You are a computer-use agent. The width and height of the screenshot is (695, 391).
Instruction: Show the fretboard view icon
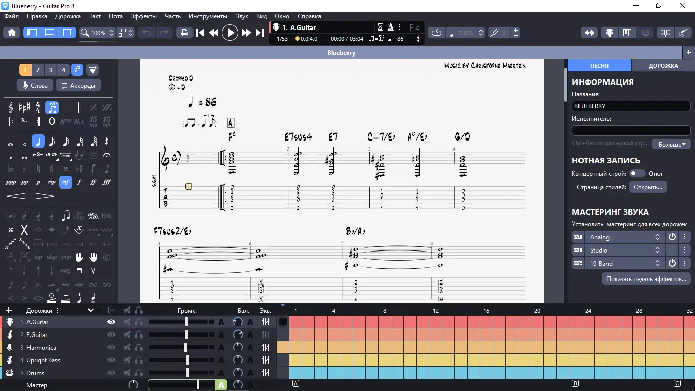click(609, 33)
